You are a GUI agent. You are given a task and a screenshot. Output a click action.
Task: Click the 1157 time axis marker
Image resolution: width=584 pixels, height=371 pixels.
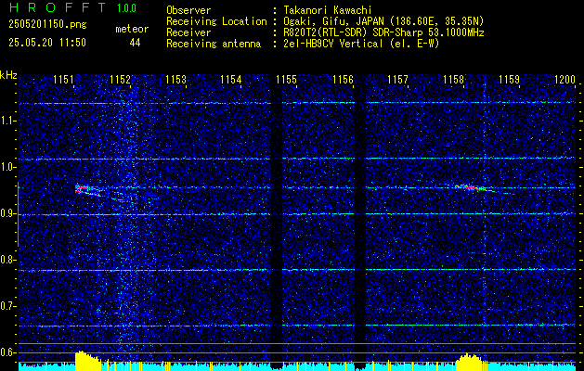(397, 79)
